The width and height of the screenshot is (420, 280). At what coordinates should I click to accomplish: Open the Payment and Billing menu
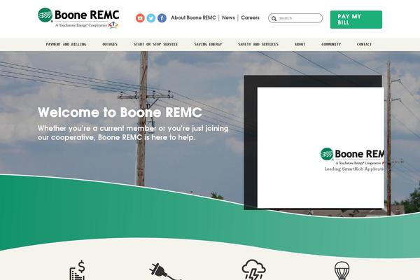[66, 44]
